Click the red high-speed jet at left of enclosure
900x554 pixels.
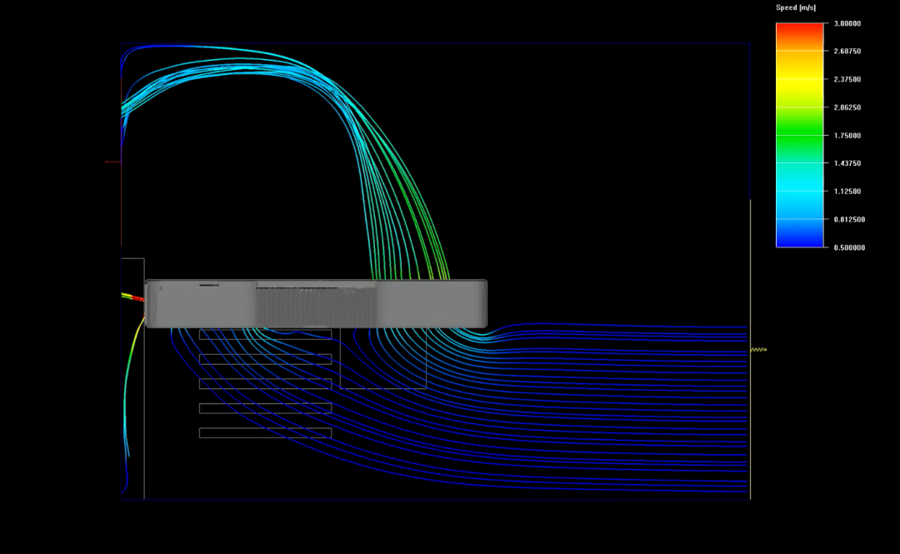[x=137, y=297]
